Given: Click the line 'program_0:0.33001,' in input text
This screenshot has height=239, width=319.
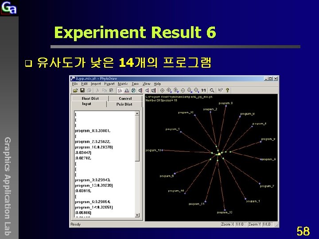Looking at the screenshot, I should click(93, 131).
